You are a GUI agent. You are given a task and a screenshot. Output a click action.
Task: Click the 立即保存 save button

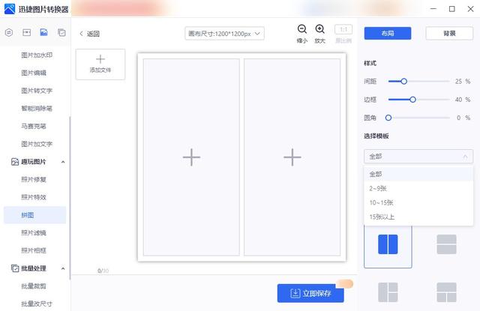pyautogui.click(x=310, y=293)
